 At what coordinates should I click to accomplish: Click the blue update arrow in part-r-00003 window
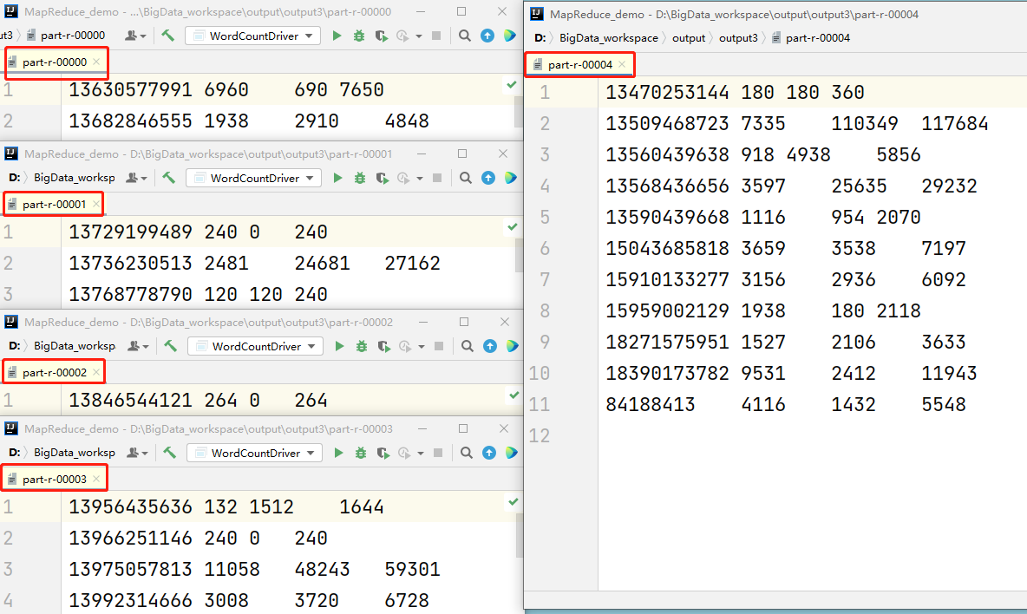488,453
